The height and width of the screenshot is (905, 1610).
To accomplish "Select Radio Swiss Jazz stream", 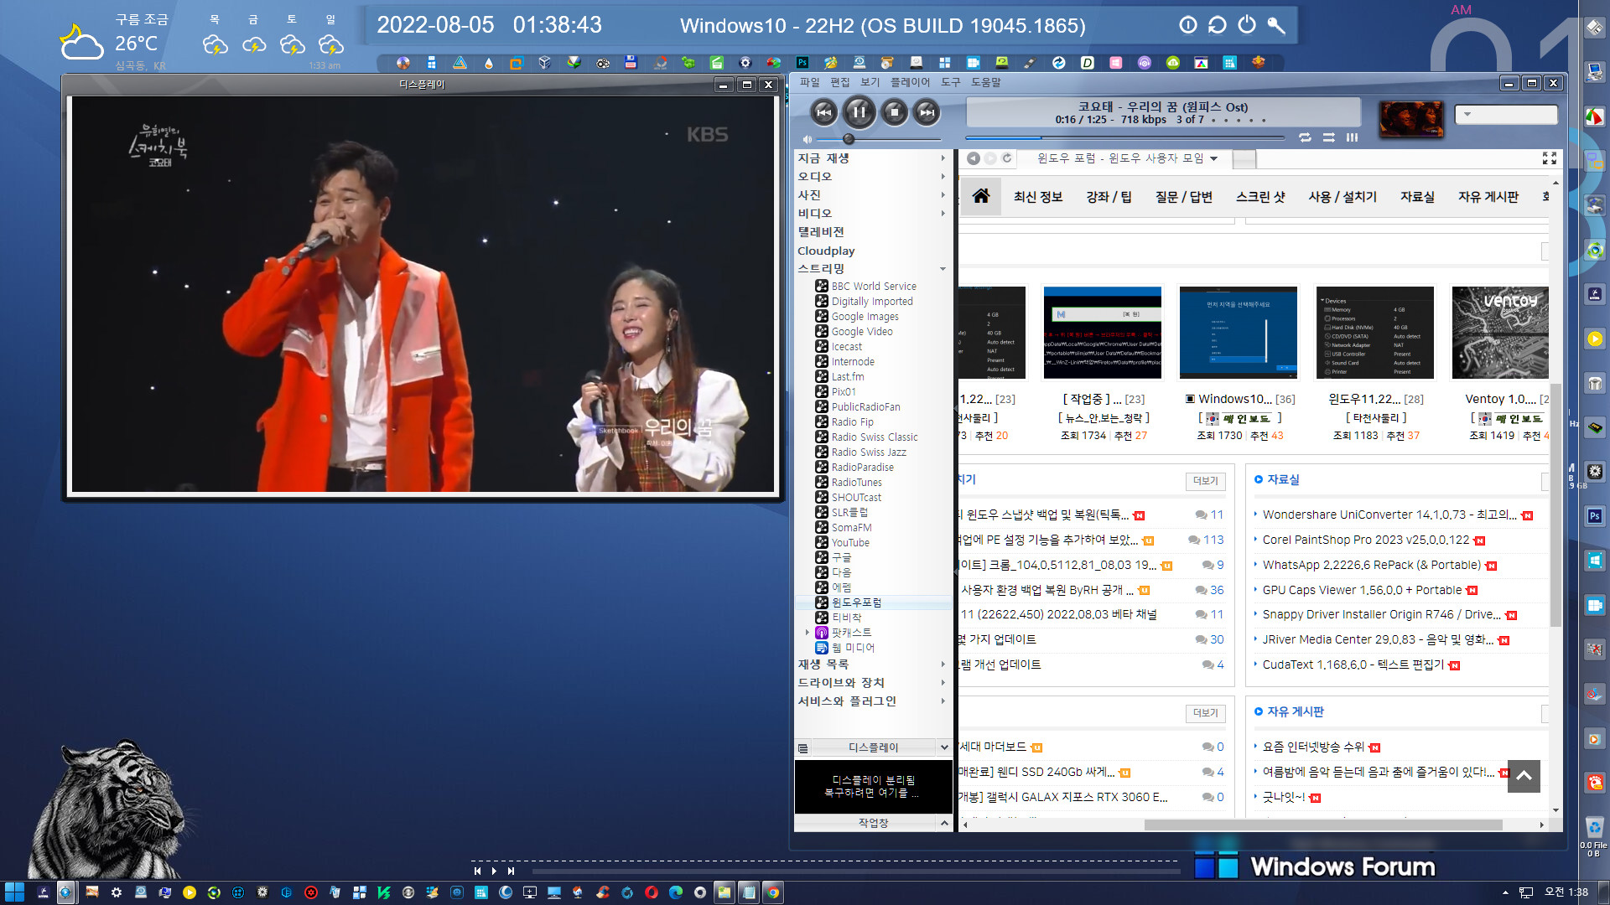I will pyautogui.click(x=869, y=452).
